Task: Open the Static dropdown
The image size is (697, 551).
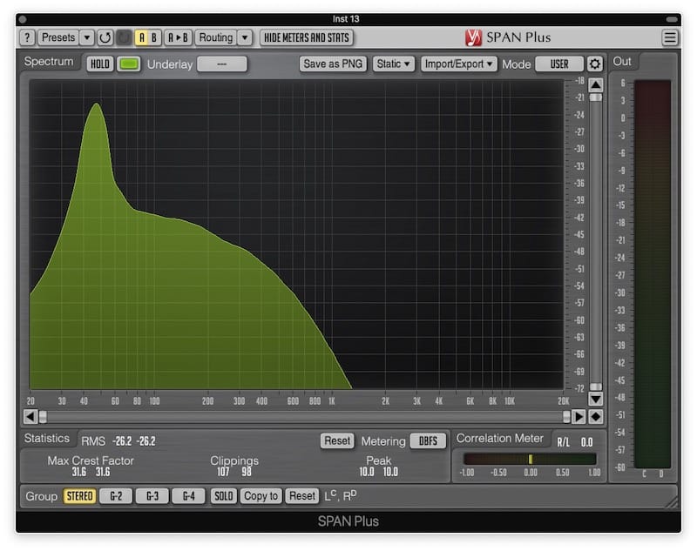Action: [x=394, y=64]
